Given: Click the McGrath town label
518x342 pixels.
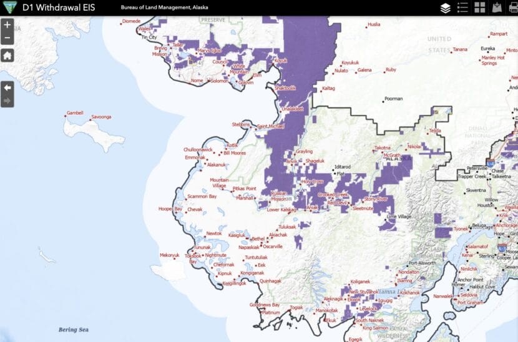Looking at the screenshot, I should [x=392, y=154].
